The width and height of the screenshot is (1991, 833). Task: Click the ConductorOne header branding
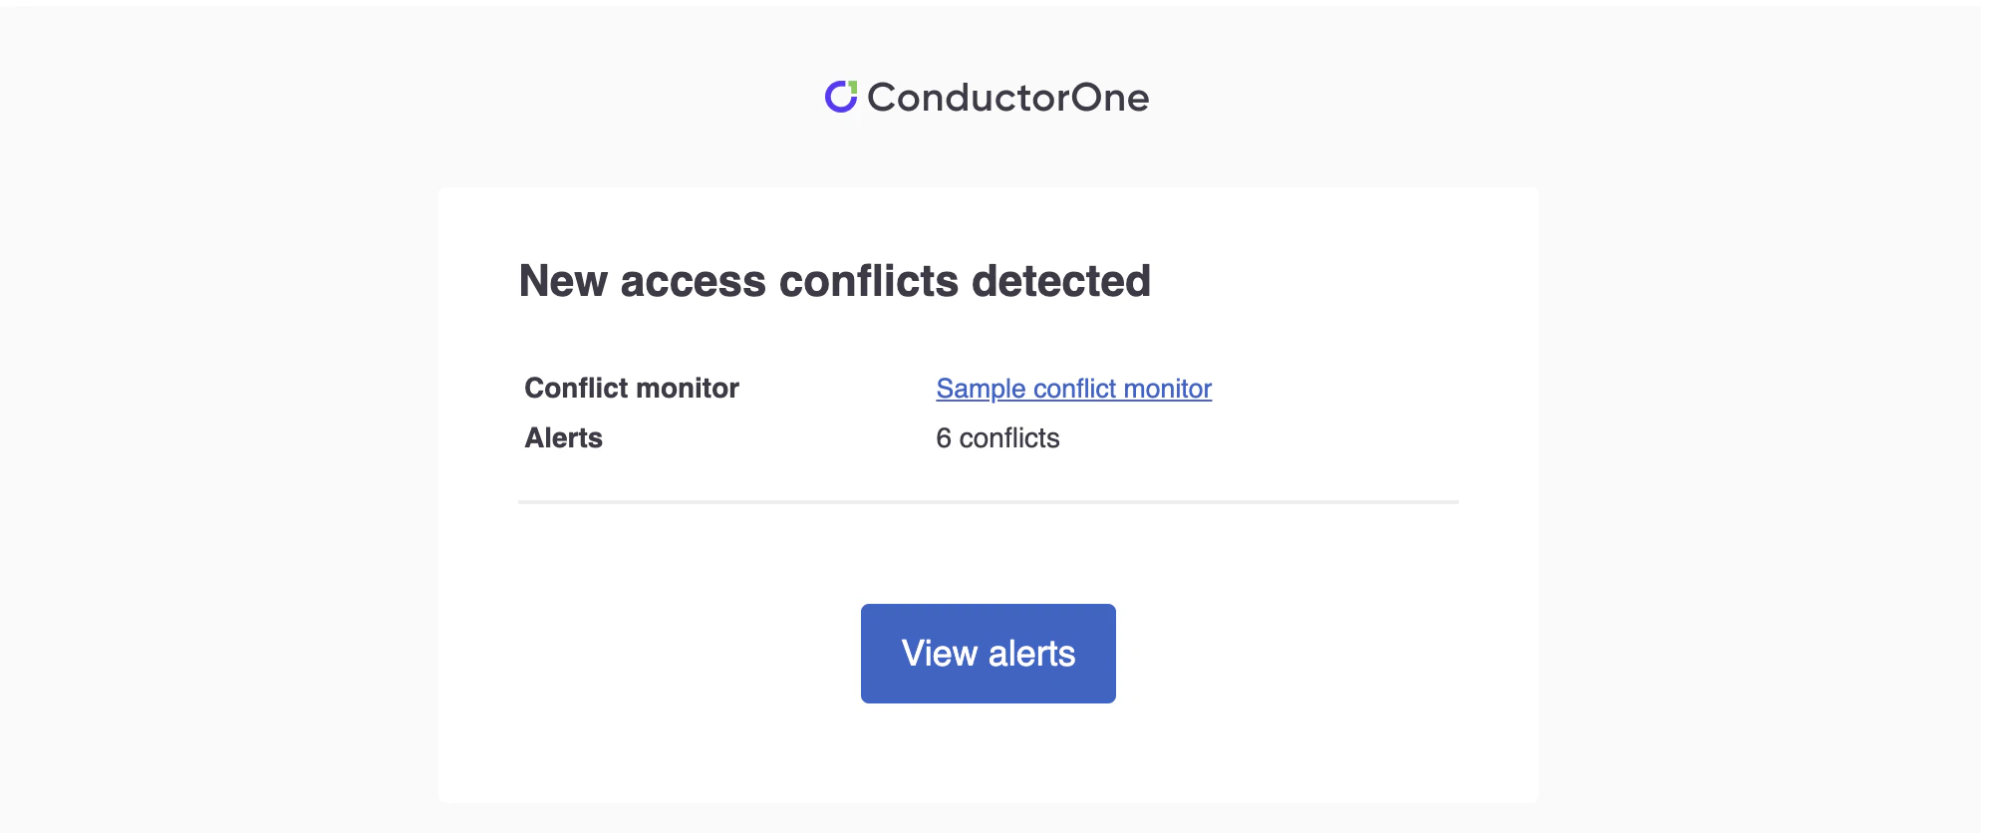click(x=989, y=97)
